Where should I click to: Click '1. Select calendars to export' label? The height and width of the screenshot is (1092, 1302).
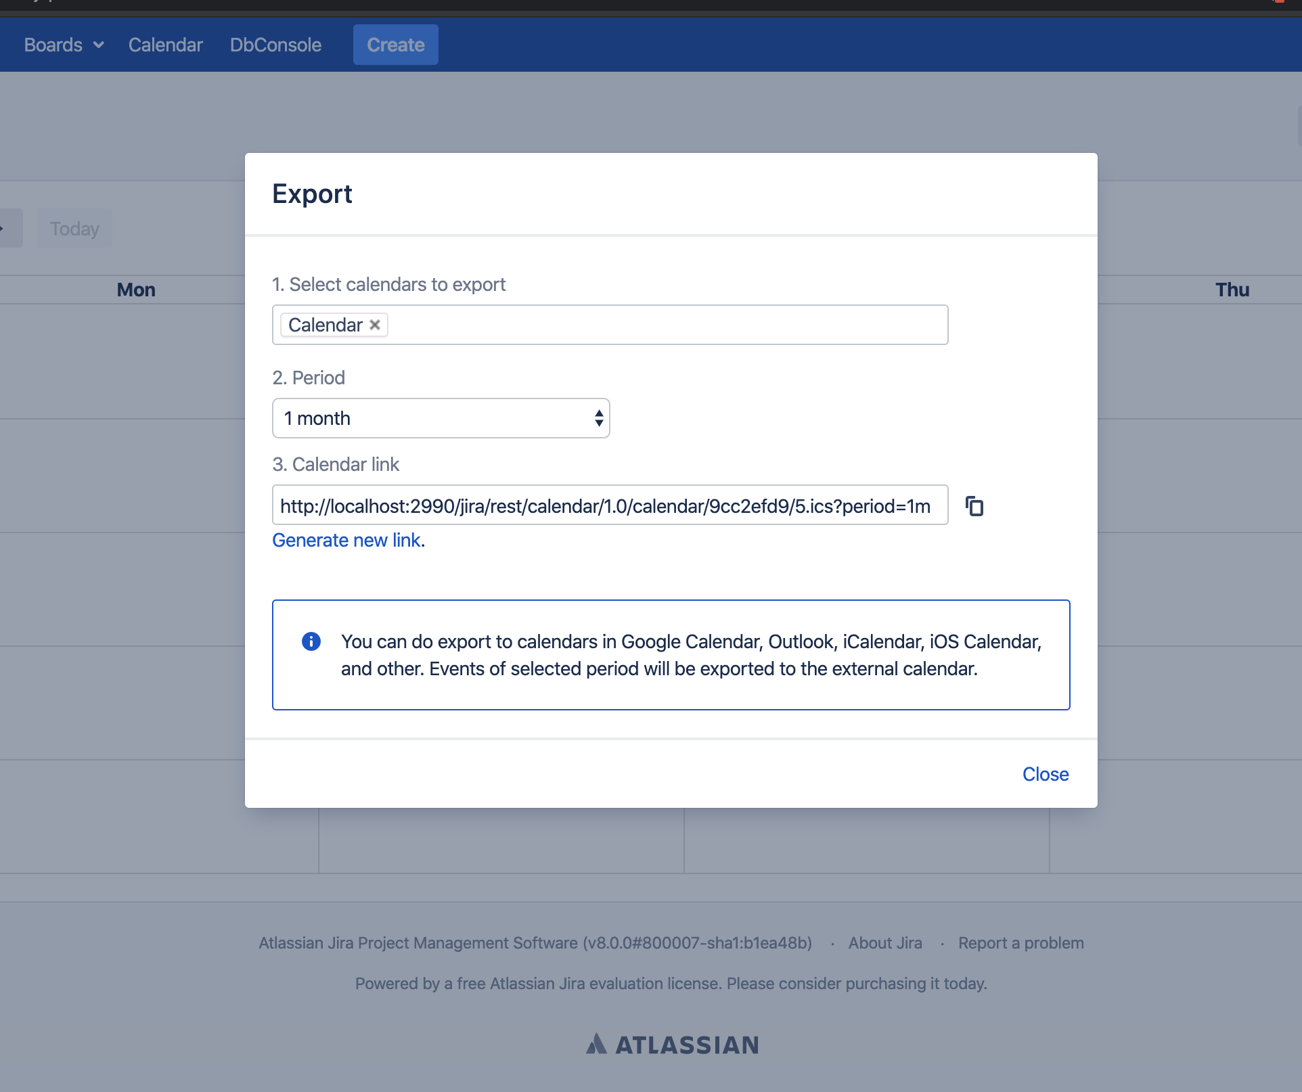point(388,284)
